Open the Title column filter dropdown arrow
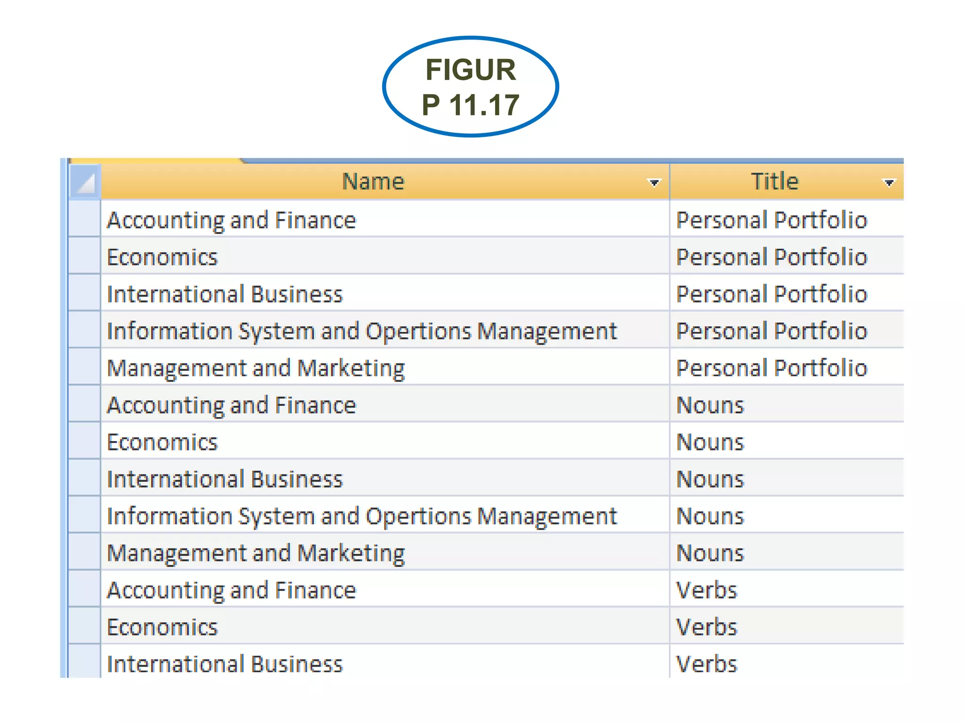This screenshot has width=964, height=723. point(889,182)
